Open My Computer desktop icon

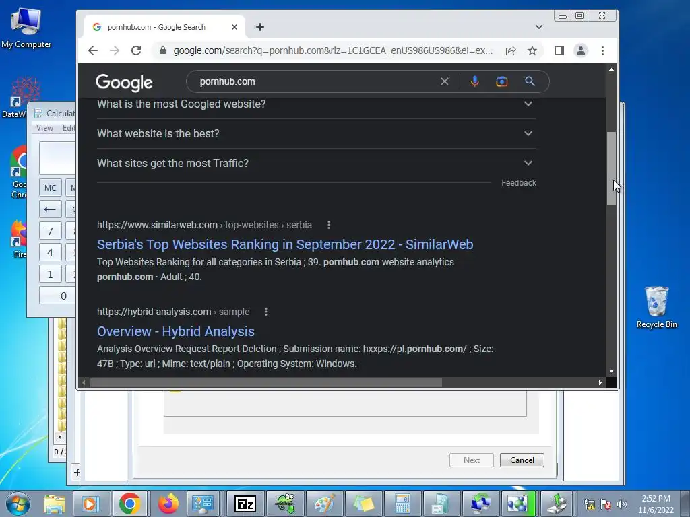(26, 28)
